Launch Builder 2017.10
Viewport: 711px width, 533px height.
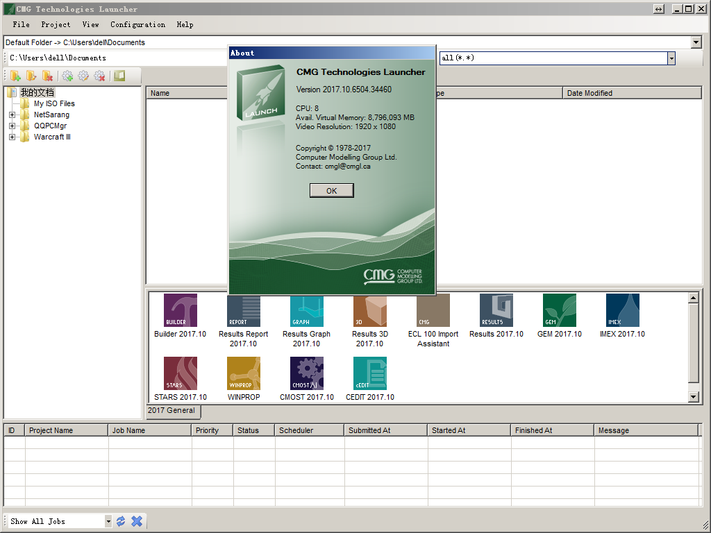[180, 316]
